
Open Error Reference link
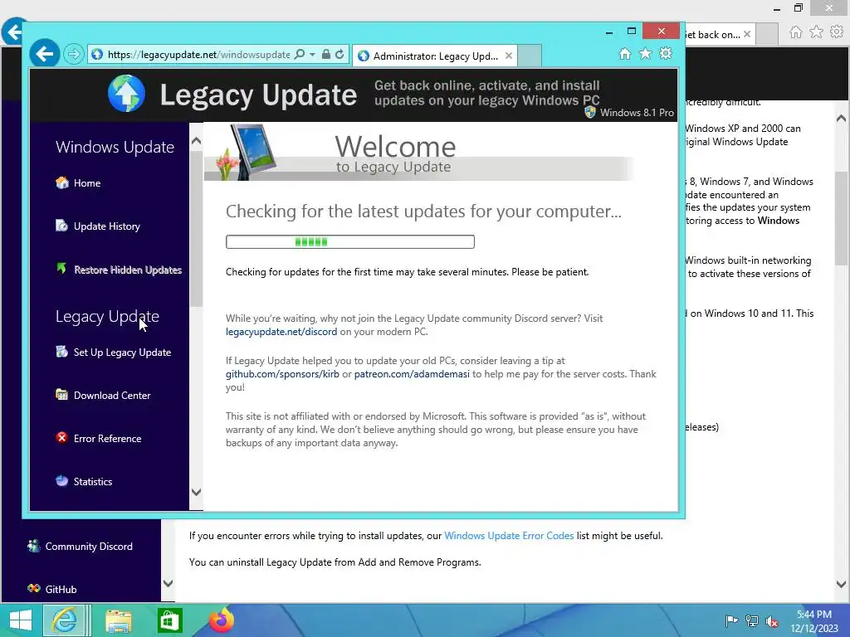tap(107, 439)
